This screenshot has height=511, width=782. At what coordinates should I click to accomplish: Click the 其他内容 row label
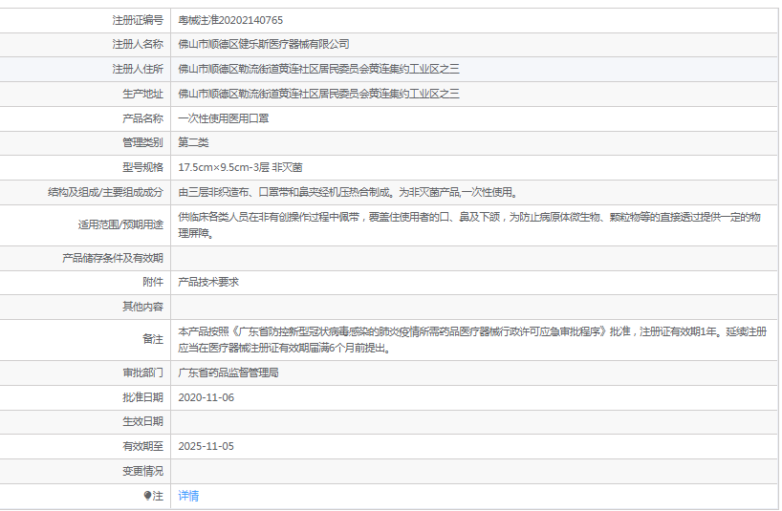142,307
